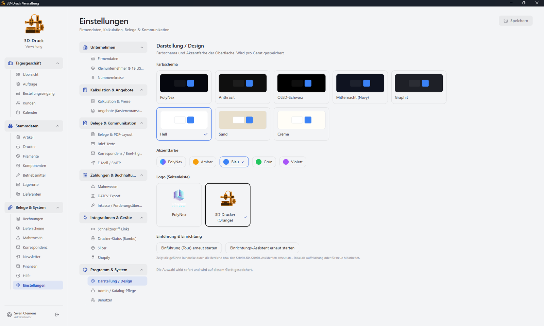Click the Slicer cube icon
The width and height of the screenshot is (544, 326).
coord(93,248)
